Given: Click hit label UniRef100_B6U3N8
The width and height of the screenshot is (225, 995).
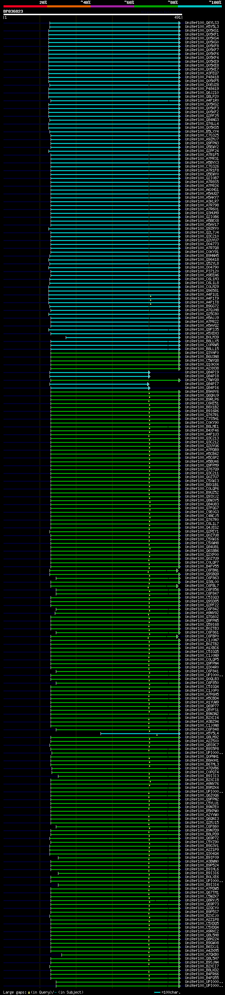Looking at the screenshot, I should pyautogui.click(x=202, y=356).
